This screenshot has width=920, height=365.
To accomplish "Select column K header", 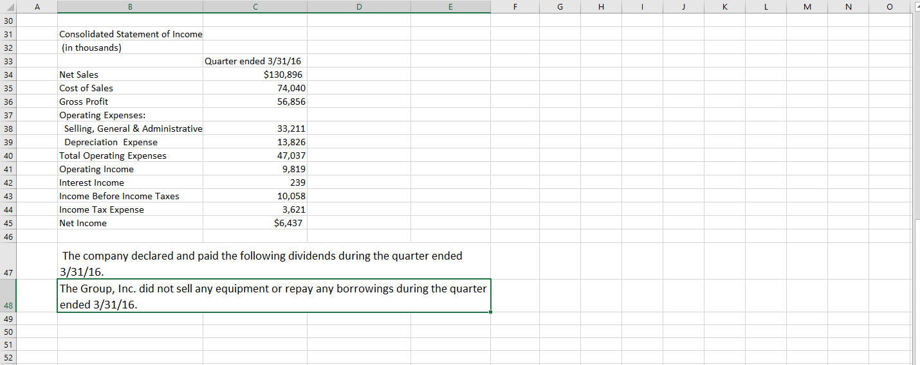I will (724, 6).
